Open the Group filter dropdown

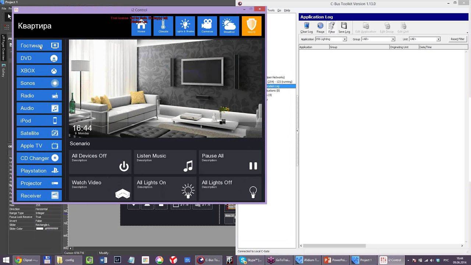(x=393, y=39)
